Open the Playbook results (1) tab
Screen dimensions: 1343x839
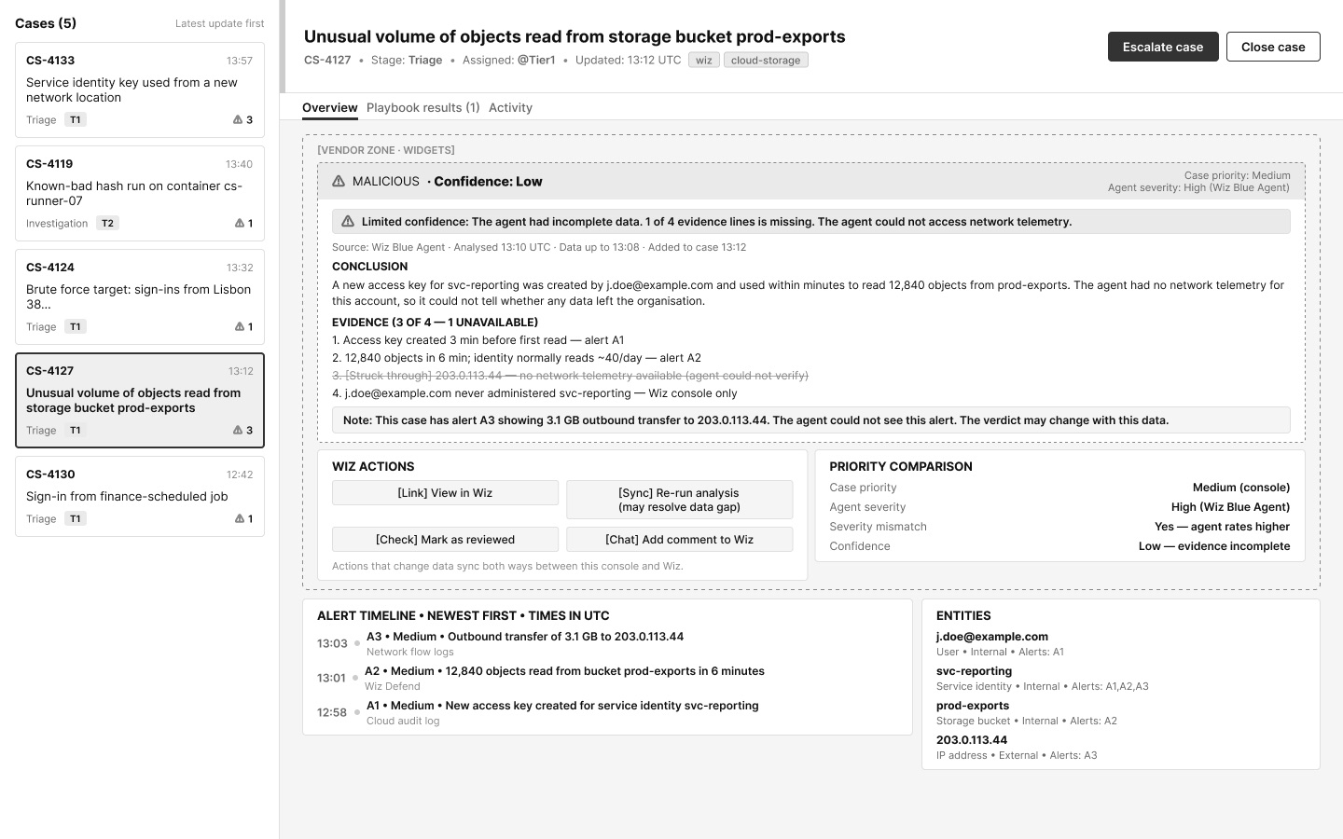point(422,107)
